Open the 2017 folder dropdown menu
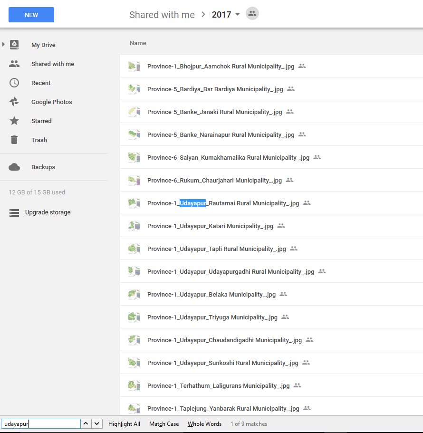Viewport: 423px width, 433px height. tap(238, 14)
